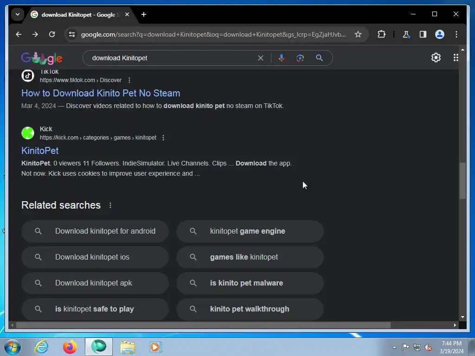475x356 pixels.
Task: Open Windows Media Player from taskbar
Action: point(156,347)
